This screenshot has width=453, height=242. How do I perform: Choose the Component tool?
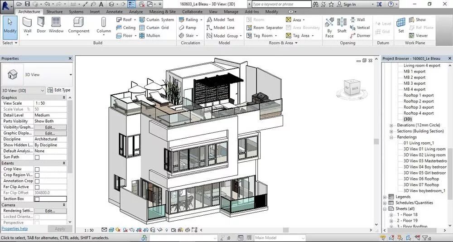pos(78,25)
